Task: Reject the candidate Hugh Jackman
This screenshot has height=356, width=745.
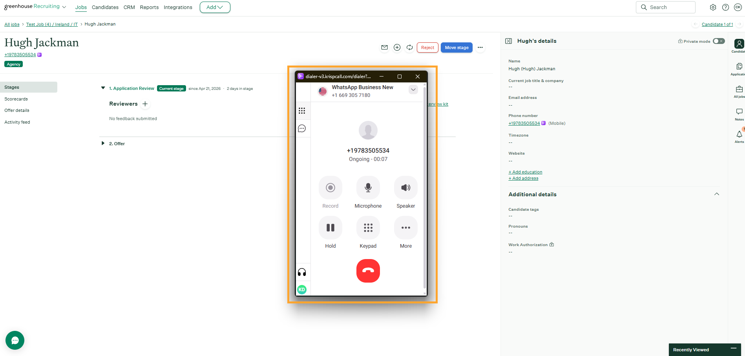Action: point(427,47)
